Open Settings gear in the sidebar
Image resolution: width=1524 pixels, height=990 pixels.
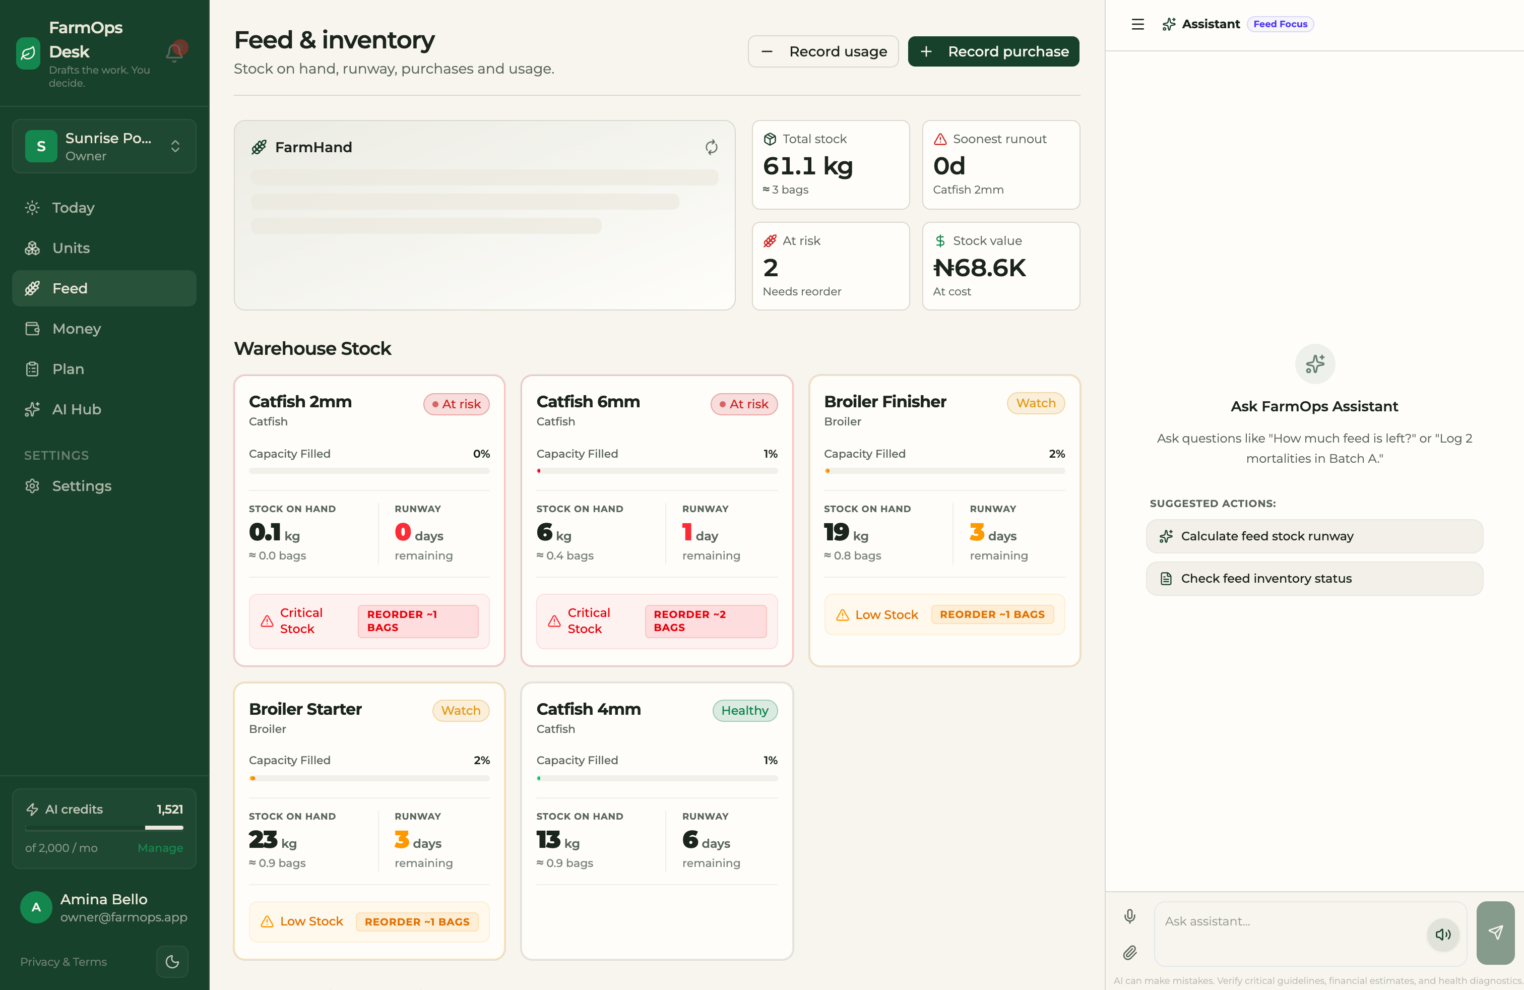point(32,486)
